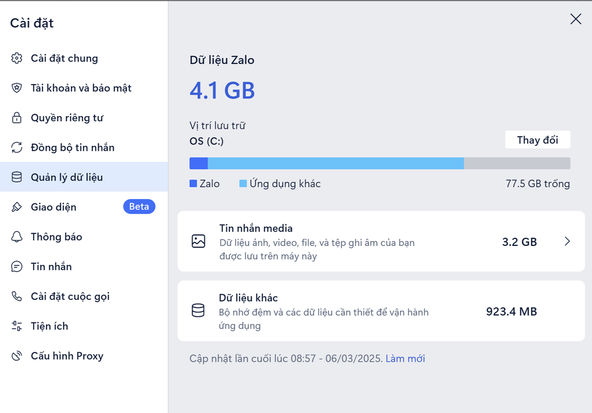This screenshot has height=413, width=592.
Task: Click the light blue Ứng dụng khác storage segment
Action: point(335,164)
